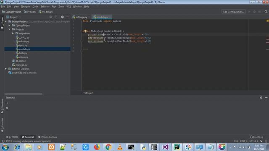Open the Navigate menu

click(x=26, y=7)
